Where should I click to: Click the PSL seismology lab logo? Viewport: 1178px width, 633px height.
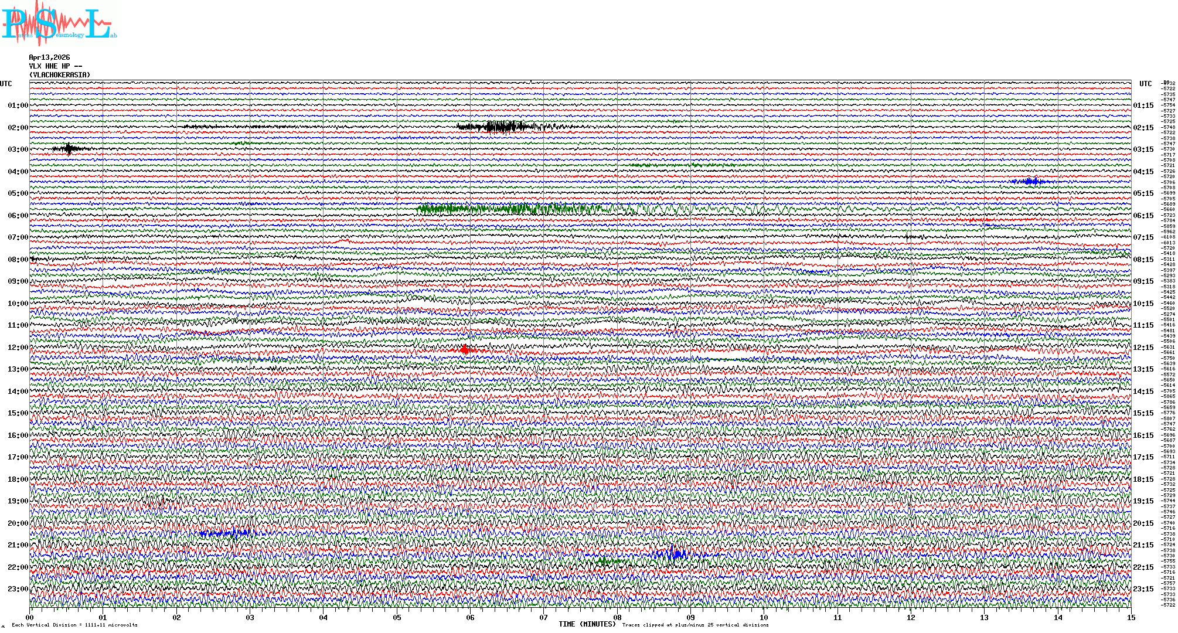(59, 23)
